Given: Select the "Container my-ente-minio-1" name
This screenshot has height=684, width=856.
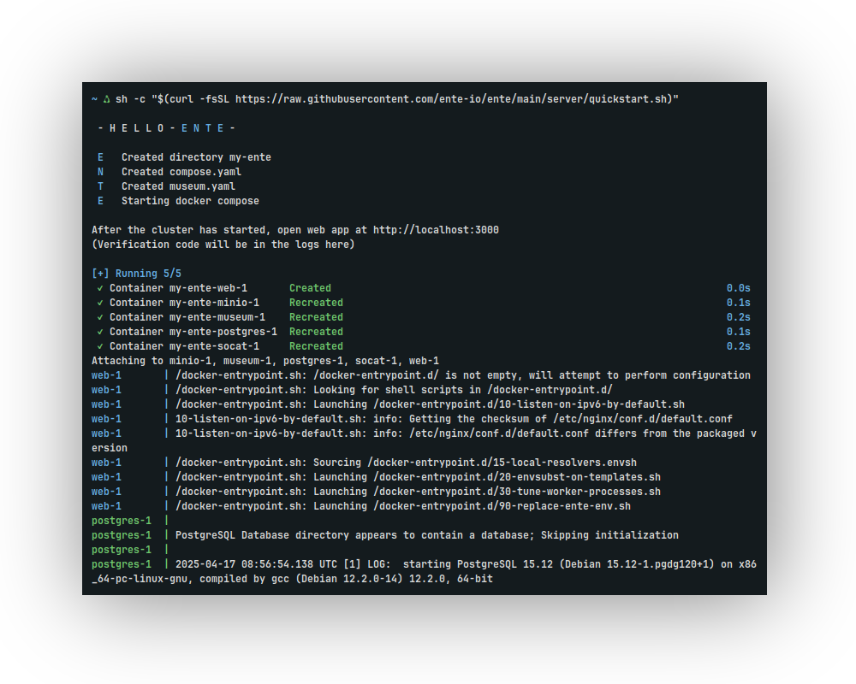Looking at the screenshot, I should tap(184, 303).
